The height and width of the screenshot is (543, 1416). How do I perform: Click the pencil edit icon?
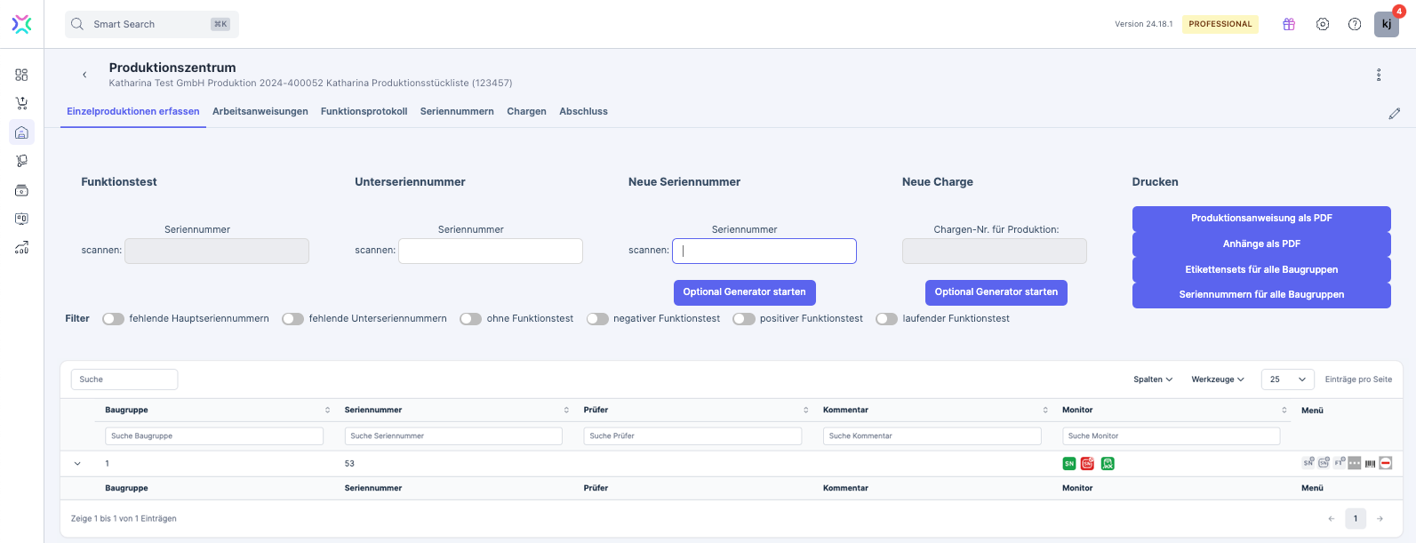pyautogui.click(x=1394, y=114)
